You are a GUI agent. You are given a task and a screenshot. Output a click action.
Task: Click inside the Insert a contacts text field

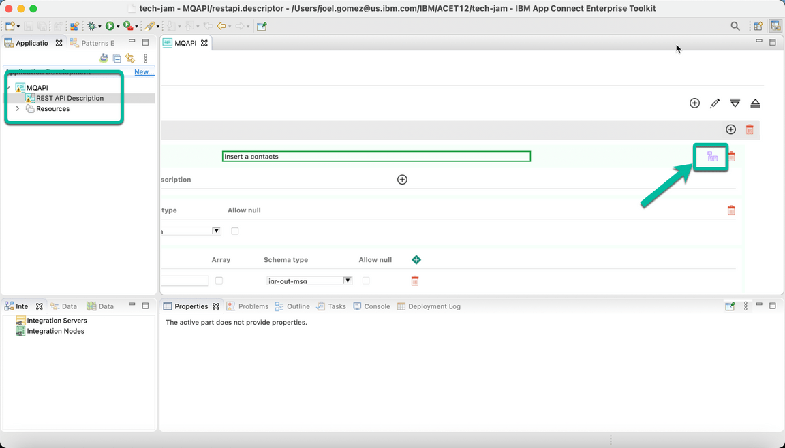tap(375, 156)
